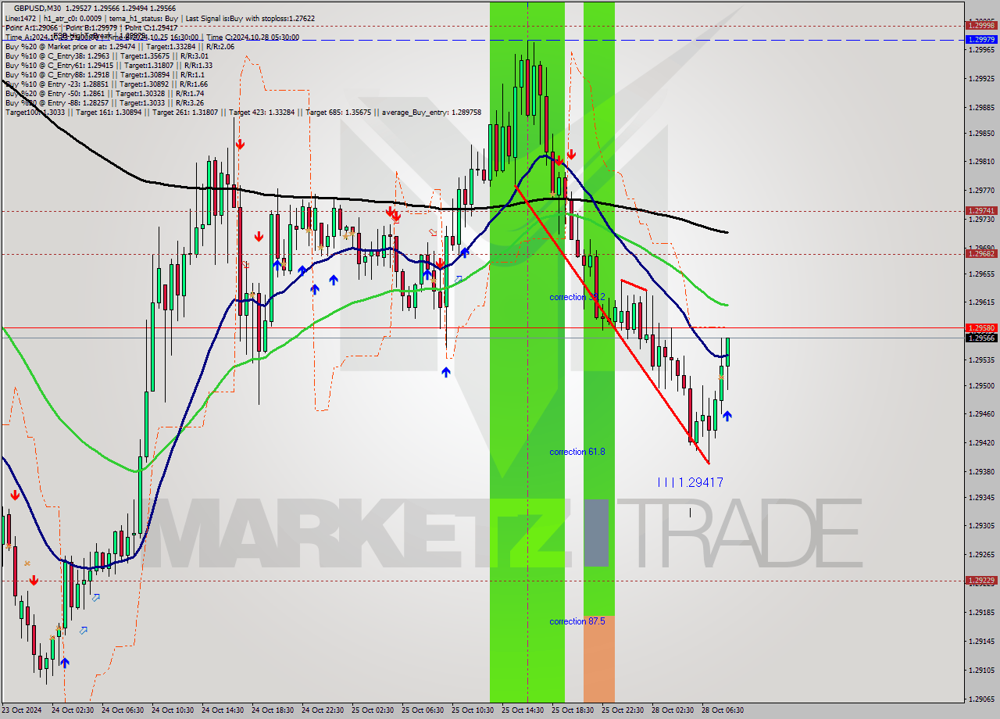Click the 'Buy %10 @ Entry -23: 1.28851' line
Image resolution: width=1000 pixels, height=719 pixels.
(x=106, y=84)
